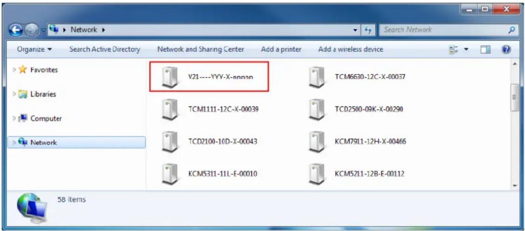
Task: Select Favorites in navigation pane
Action: pyautogui.click(x=44, y=70)
